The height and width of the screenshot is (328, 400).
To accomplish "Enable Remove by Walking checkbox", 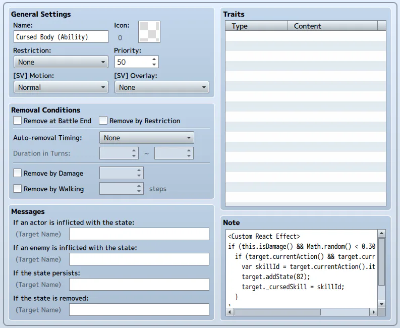I will tap(18, 189).
